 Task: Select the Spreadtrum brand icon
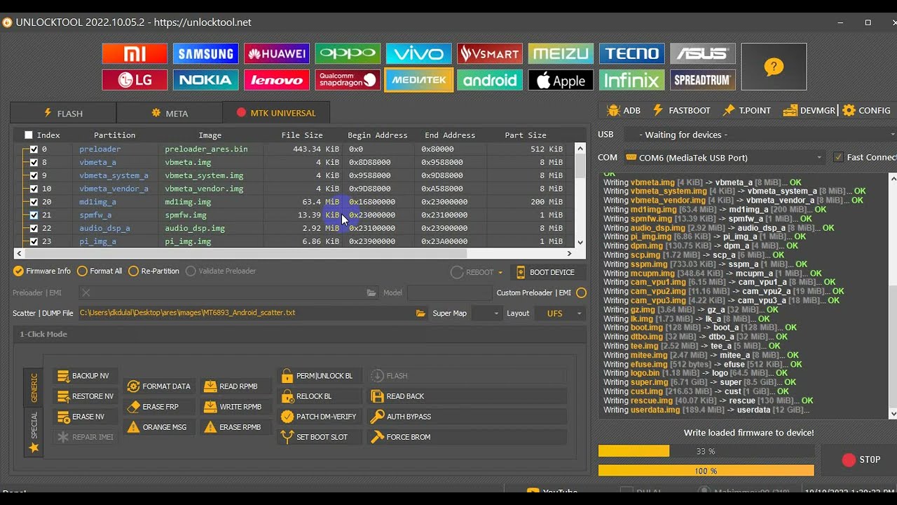point(703,80)
